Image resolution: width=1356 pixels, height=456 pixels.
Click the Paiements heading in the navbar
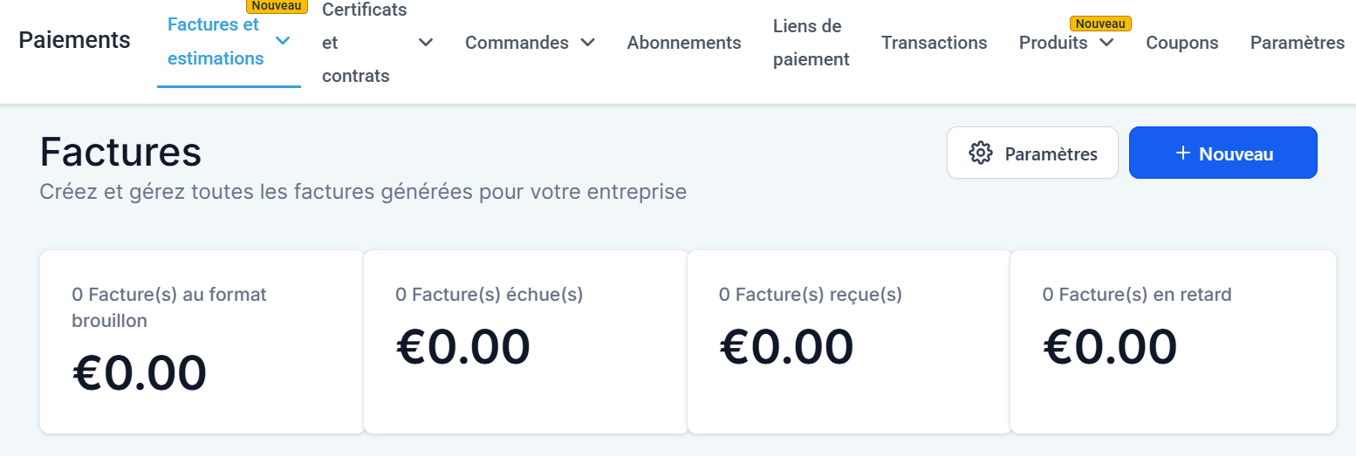74,40
